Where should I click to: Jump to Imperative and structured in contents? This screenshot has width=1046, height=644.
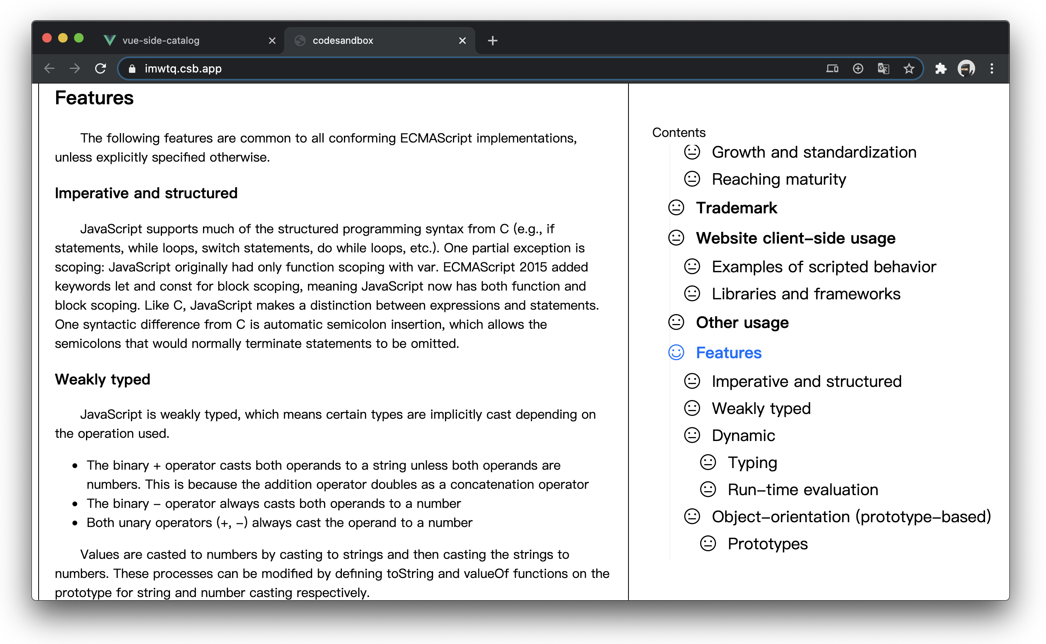coord(807,381)
